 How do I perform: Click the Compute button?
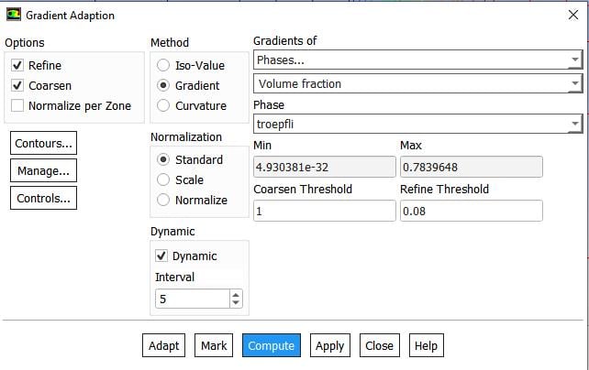[272, 345]
